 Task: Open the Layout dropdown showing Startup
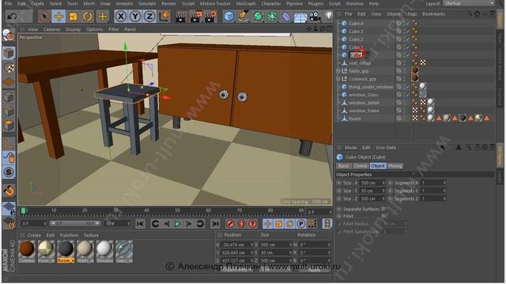[x=469, y=3]
